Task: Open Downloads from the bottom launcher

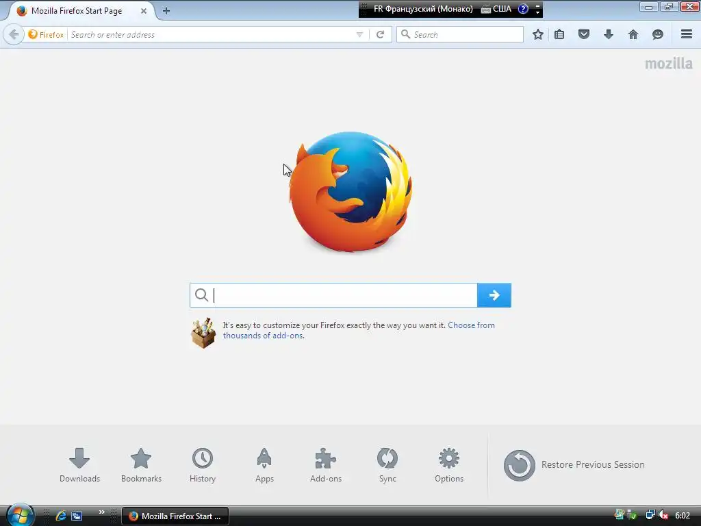Action: point(79,465)
